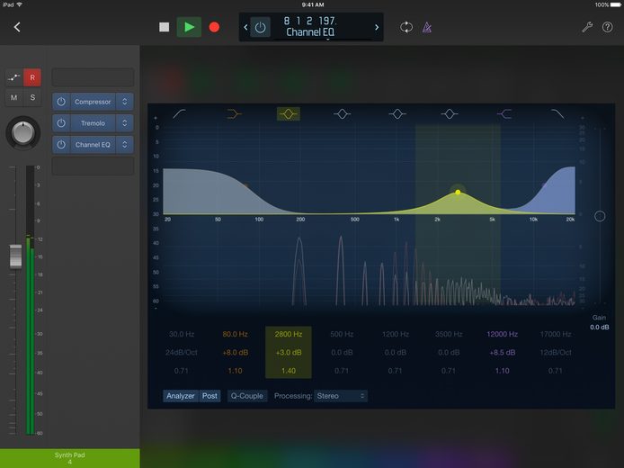
Task: Open the Compressor plug-in
Action: (93, 102)
